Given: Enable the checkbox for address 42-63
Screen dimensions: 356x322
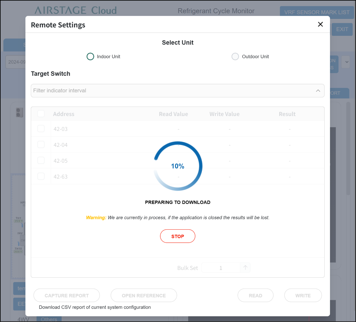Looking at the screenshot, I should 41,176.
